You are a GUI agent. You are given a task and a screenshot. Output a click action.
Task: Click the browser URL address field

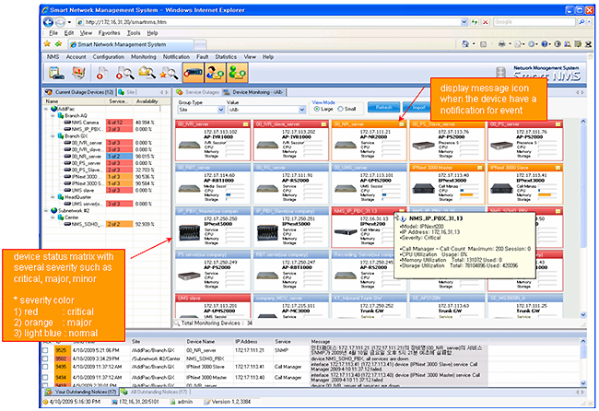(x=268, y=22)
